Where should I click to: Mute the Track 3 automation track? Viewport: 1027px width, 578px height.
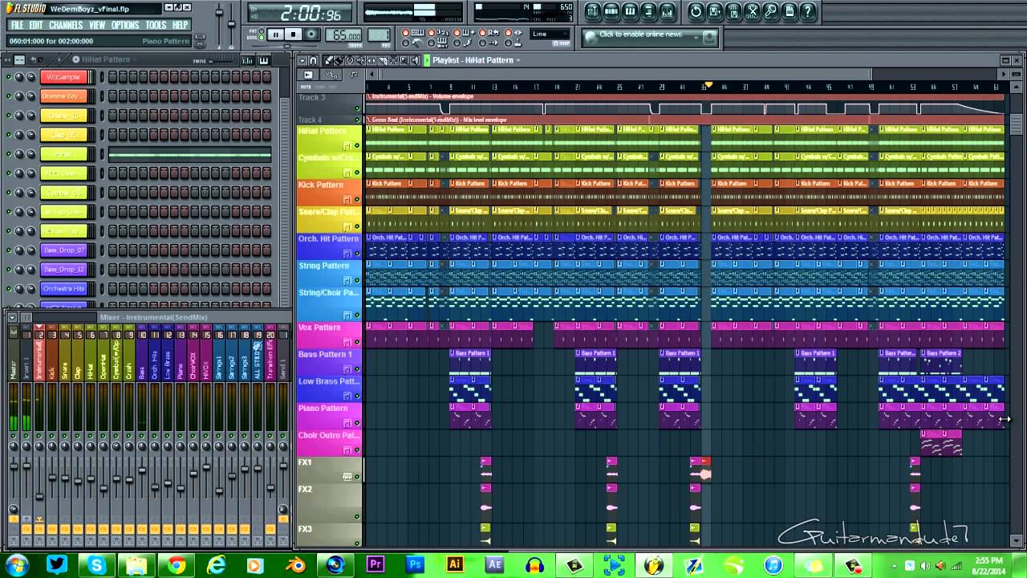click(358, 109)
